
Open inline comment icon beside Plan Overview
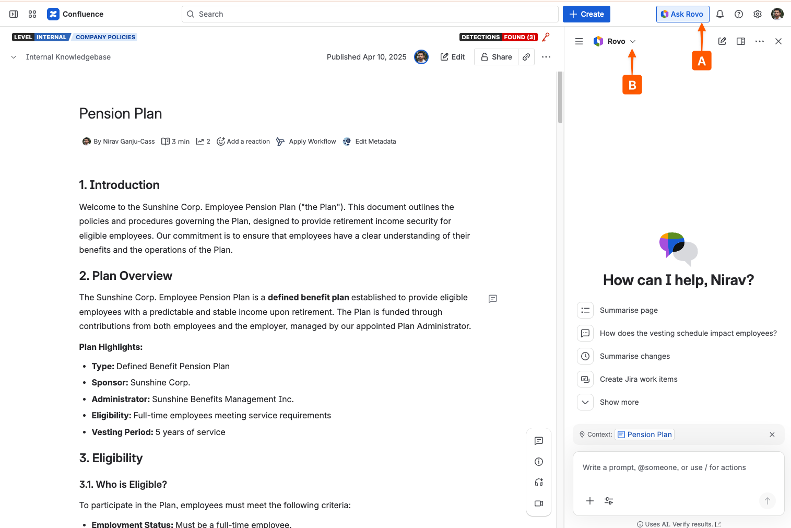492,299
